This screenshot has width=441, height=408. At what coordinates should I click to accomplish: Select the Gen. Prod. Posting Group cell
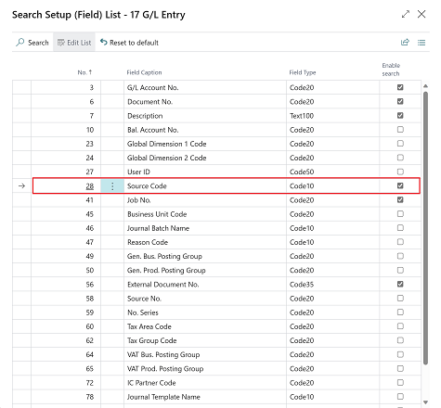coord(205,271)
